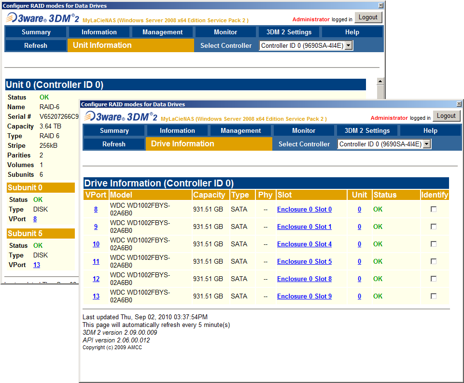Click the Drive Information page heading tab
The image size is (464, 383).
(209, 144)
